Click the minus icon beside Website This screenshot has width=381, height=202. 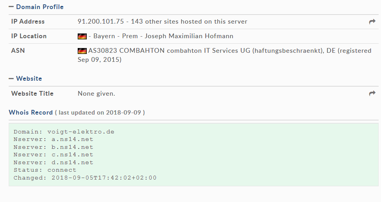pyautogui.click(x=11, y=79)
